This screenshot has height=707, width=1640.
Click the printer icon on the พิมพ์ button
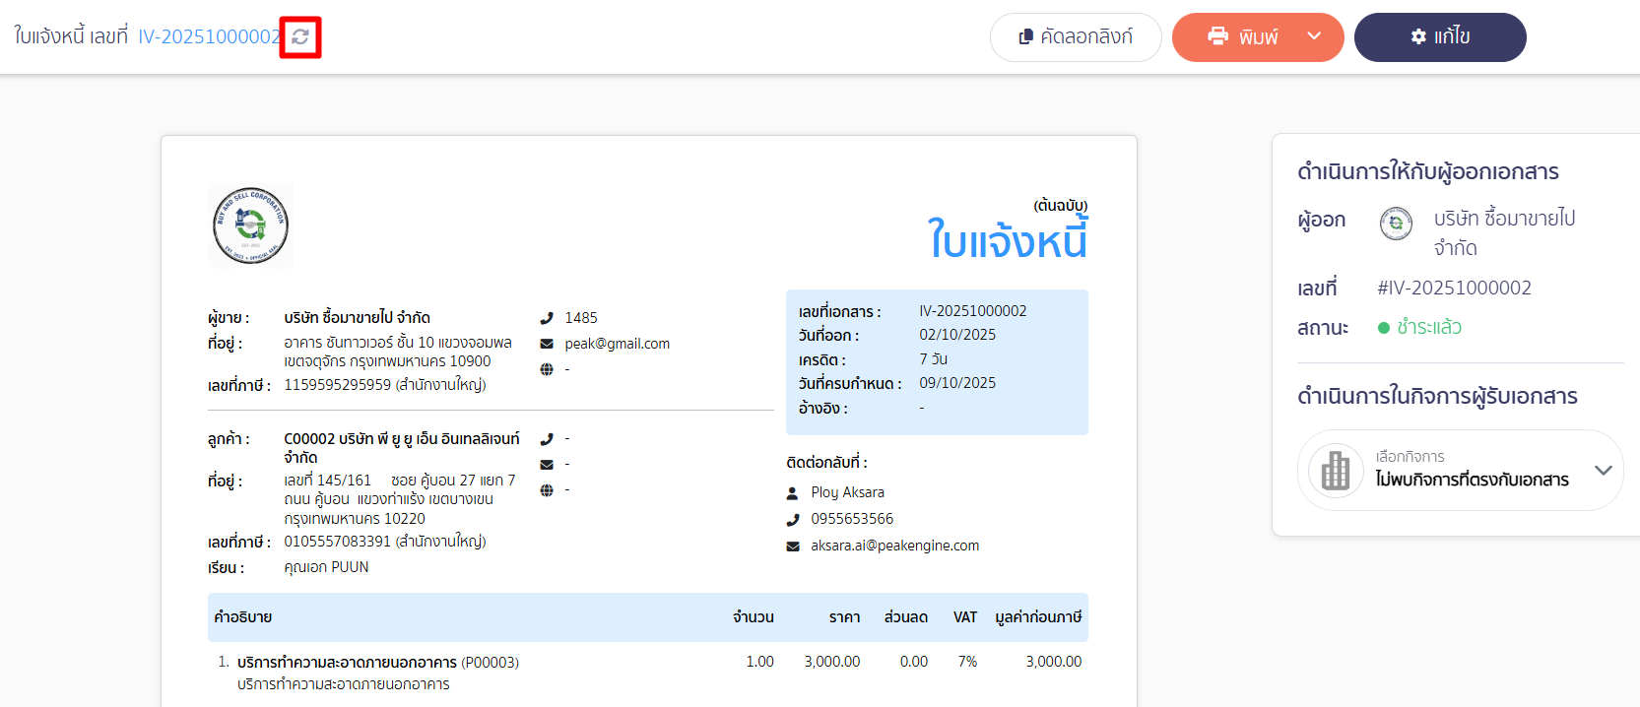point(1218,36)
